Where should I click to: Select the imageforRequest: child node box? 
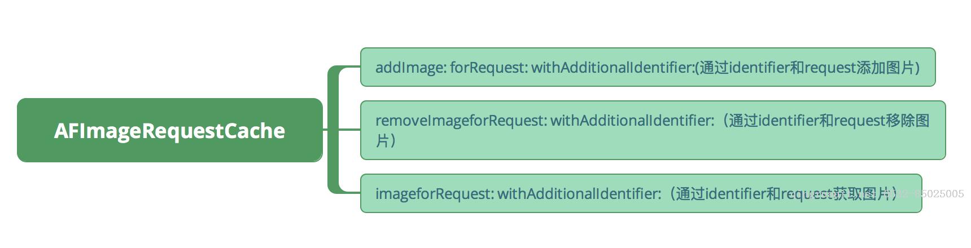click(x=641, y=193)
